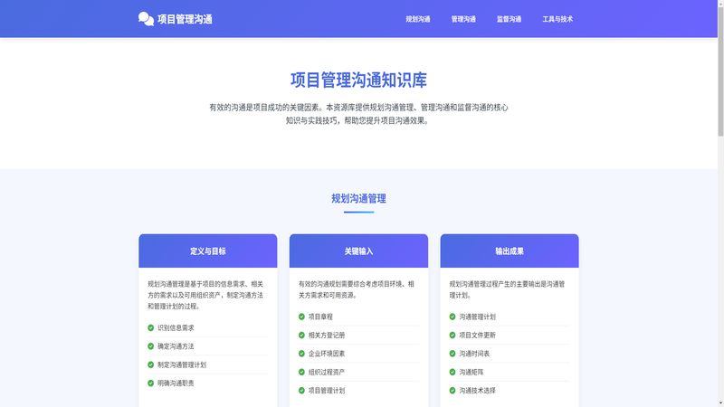Select the 定义与目标 card header
This screenshot has width=724, height=407.
[208, 251]
